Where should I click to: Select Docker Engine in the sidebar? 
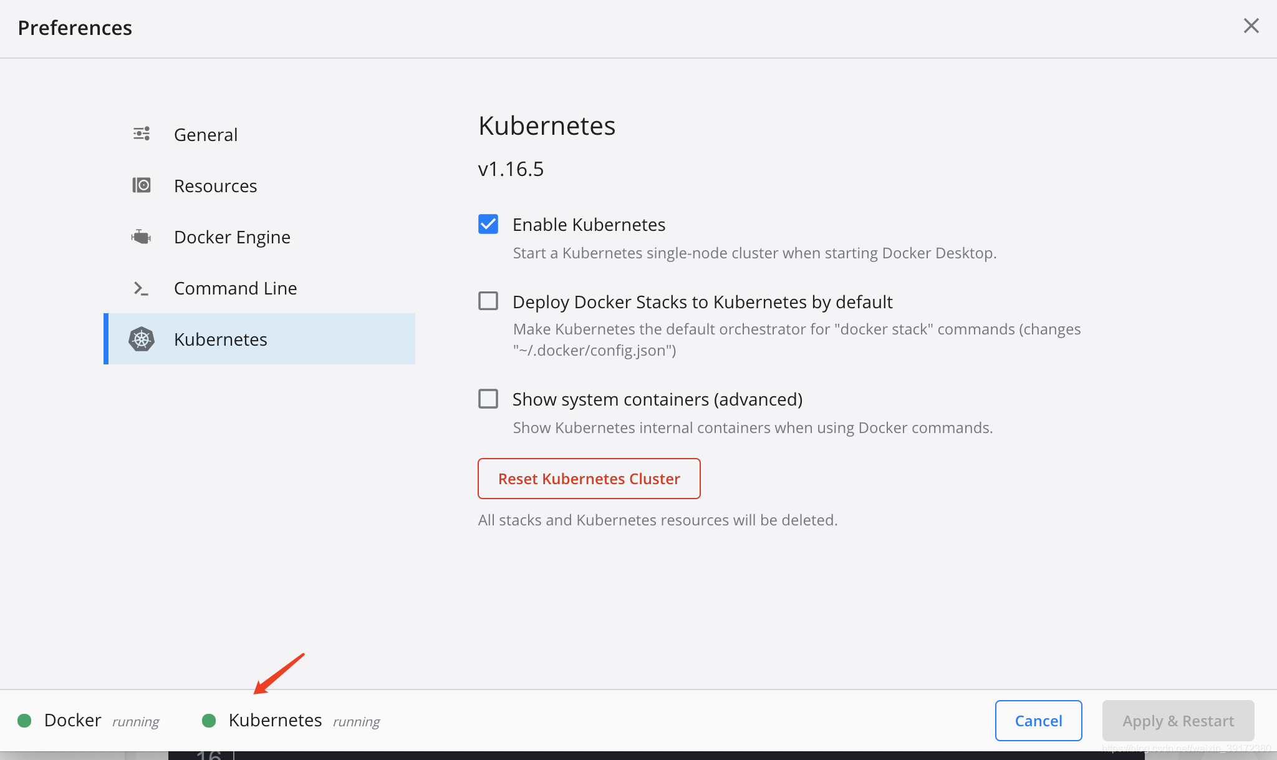coord(232,237)
